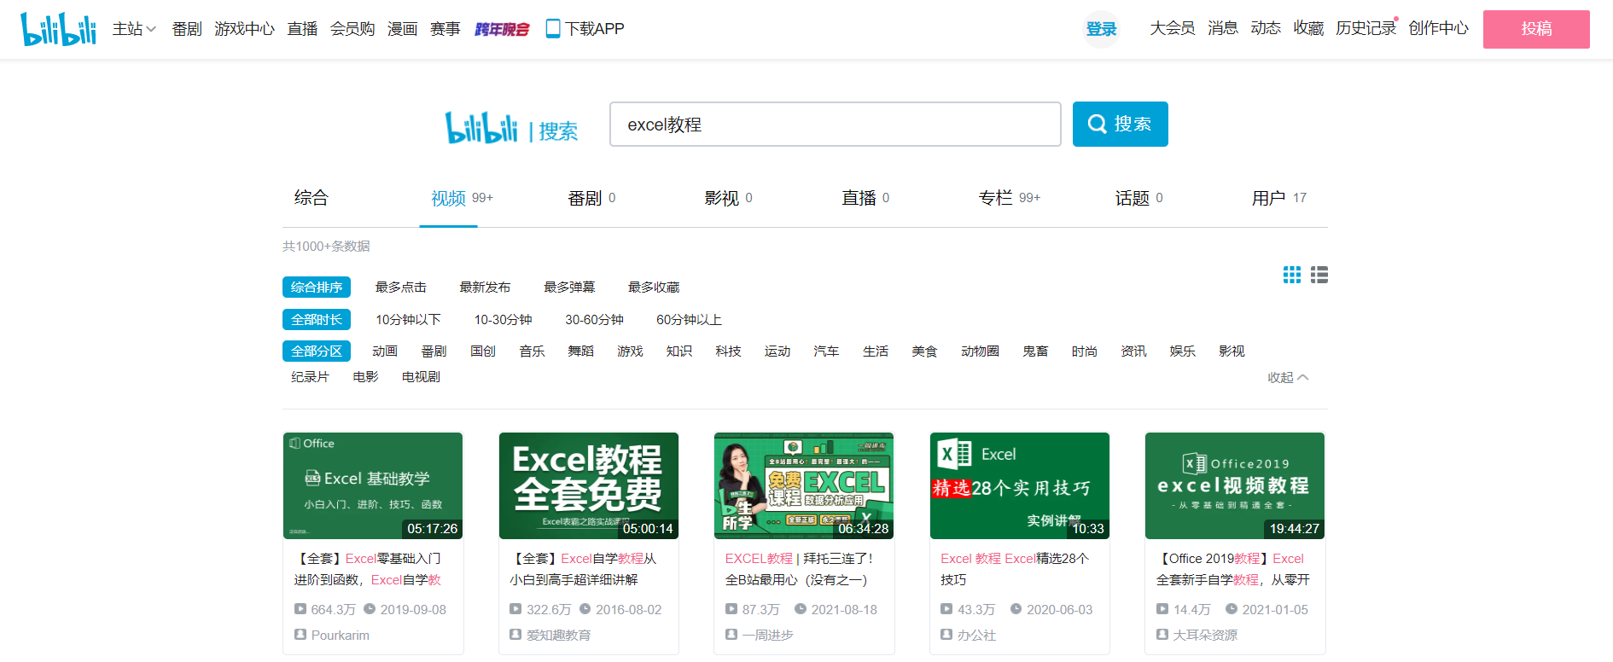Image resolution: width=1613 pixels, height=662 pixels.
Task: Filter category to 科技
Action: 728,351
